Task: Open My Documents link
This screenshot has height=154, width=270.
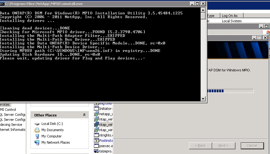Action: [52, 130]
